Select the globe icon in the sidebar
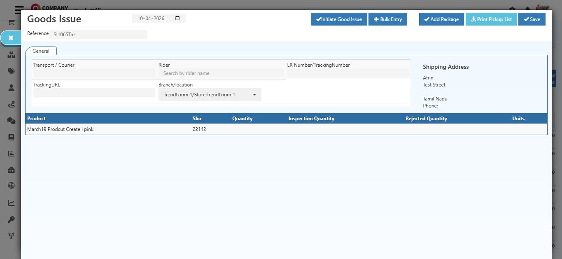 pyautogui.click(x=11, y=186)
